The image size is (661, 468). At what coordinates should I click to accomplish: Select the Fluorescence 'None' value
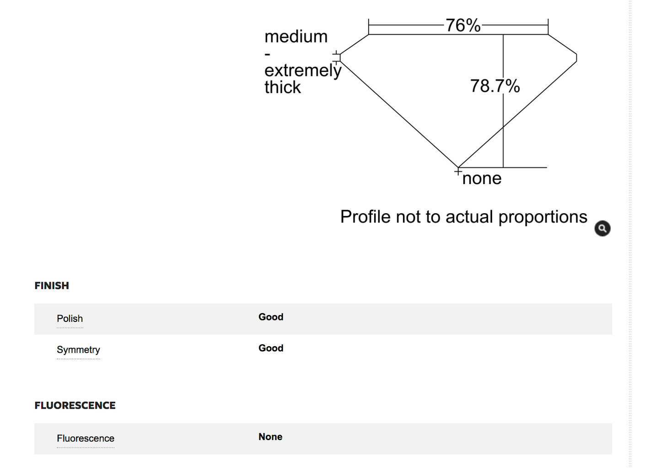pyautogui.click(x=270, y=437)
